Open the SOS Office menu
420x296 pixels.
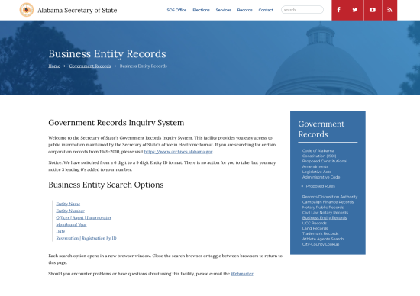point(176,10)
